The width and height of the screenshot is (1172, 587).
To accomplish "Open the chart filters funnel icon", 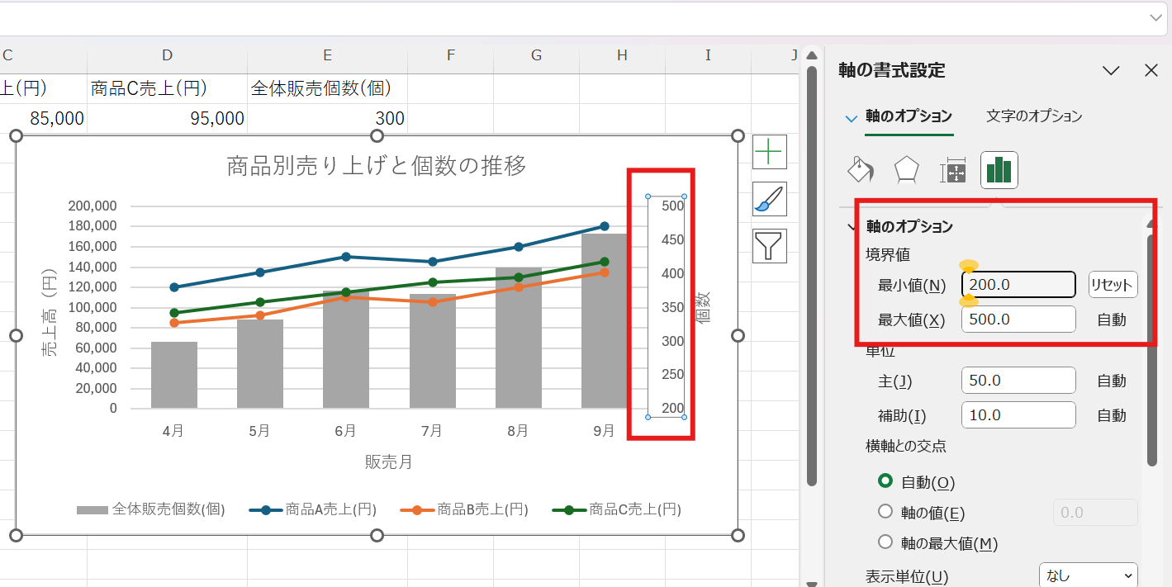I will [x=769, y=245].
